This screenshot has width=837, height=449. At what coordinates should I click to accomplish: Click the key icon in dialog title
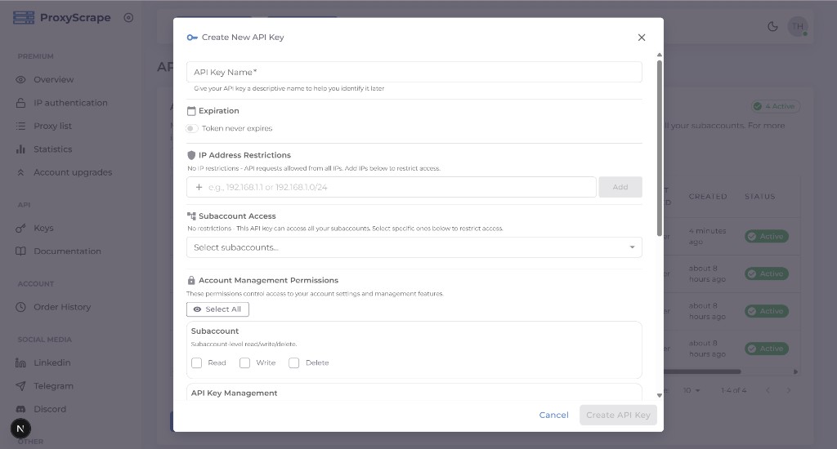click(192, 38)
